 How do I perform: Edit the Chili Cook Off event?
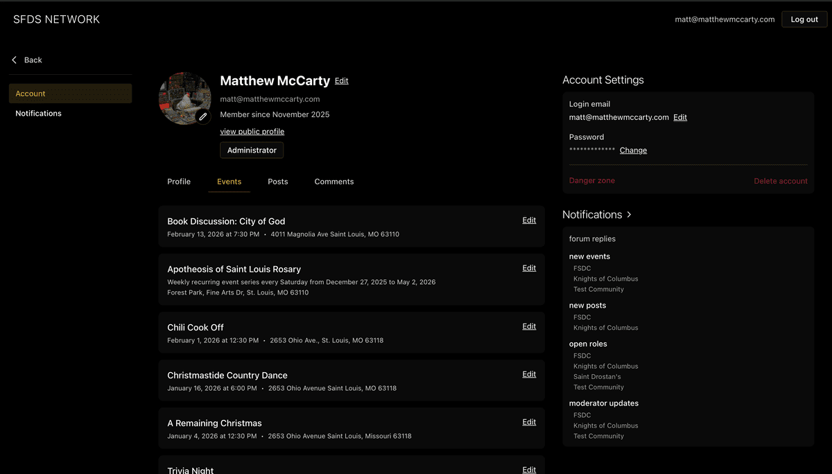[529, 326]
